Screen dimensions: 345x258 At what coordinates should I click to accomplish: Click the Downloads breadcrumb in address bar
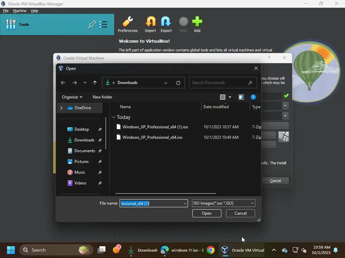(x=127, y=83)
